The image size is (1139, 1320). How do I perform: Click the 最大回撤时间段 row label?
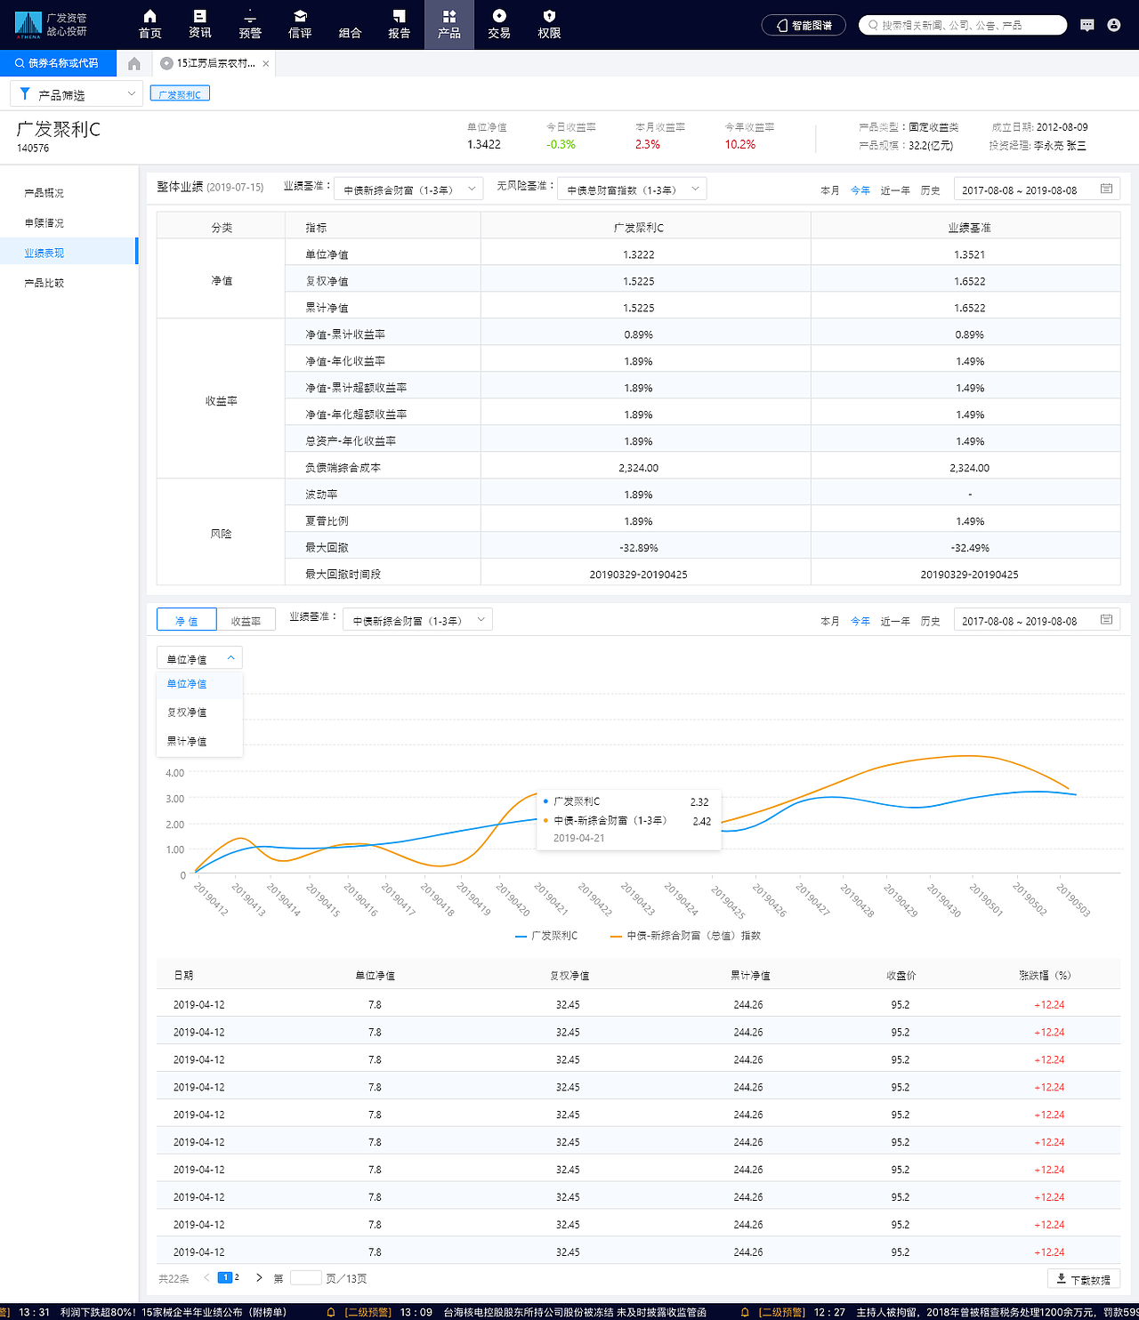(343, 574)
